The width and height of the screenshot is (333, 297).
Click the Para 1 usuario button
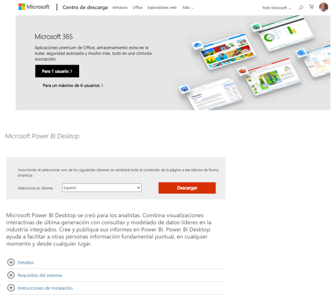click(57, 71)
